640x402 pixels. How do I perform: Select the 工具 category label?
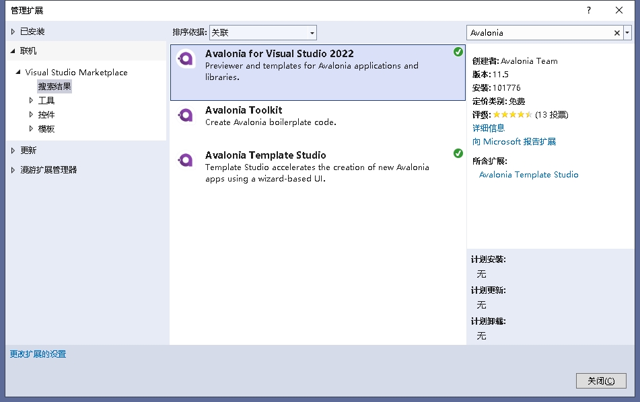[46, 100]
